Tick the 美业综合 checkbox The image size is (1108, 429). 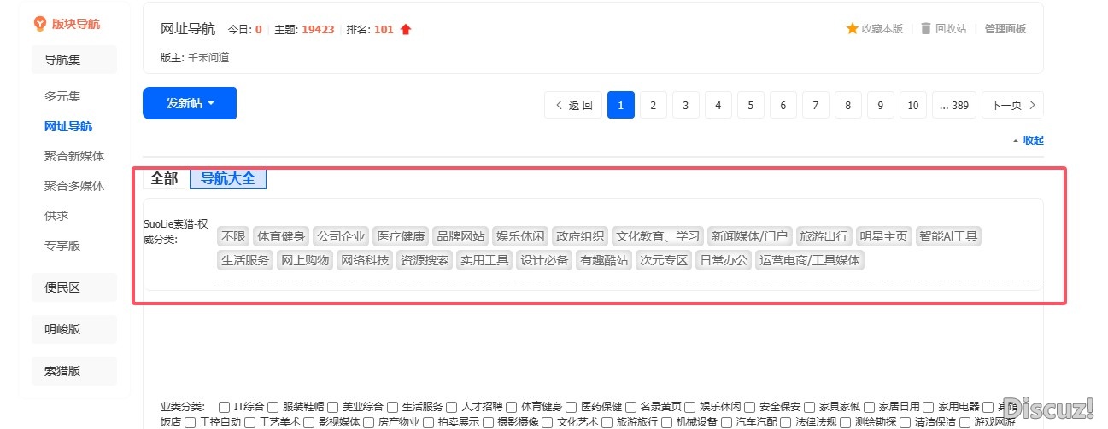click(x=333, y=407)
